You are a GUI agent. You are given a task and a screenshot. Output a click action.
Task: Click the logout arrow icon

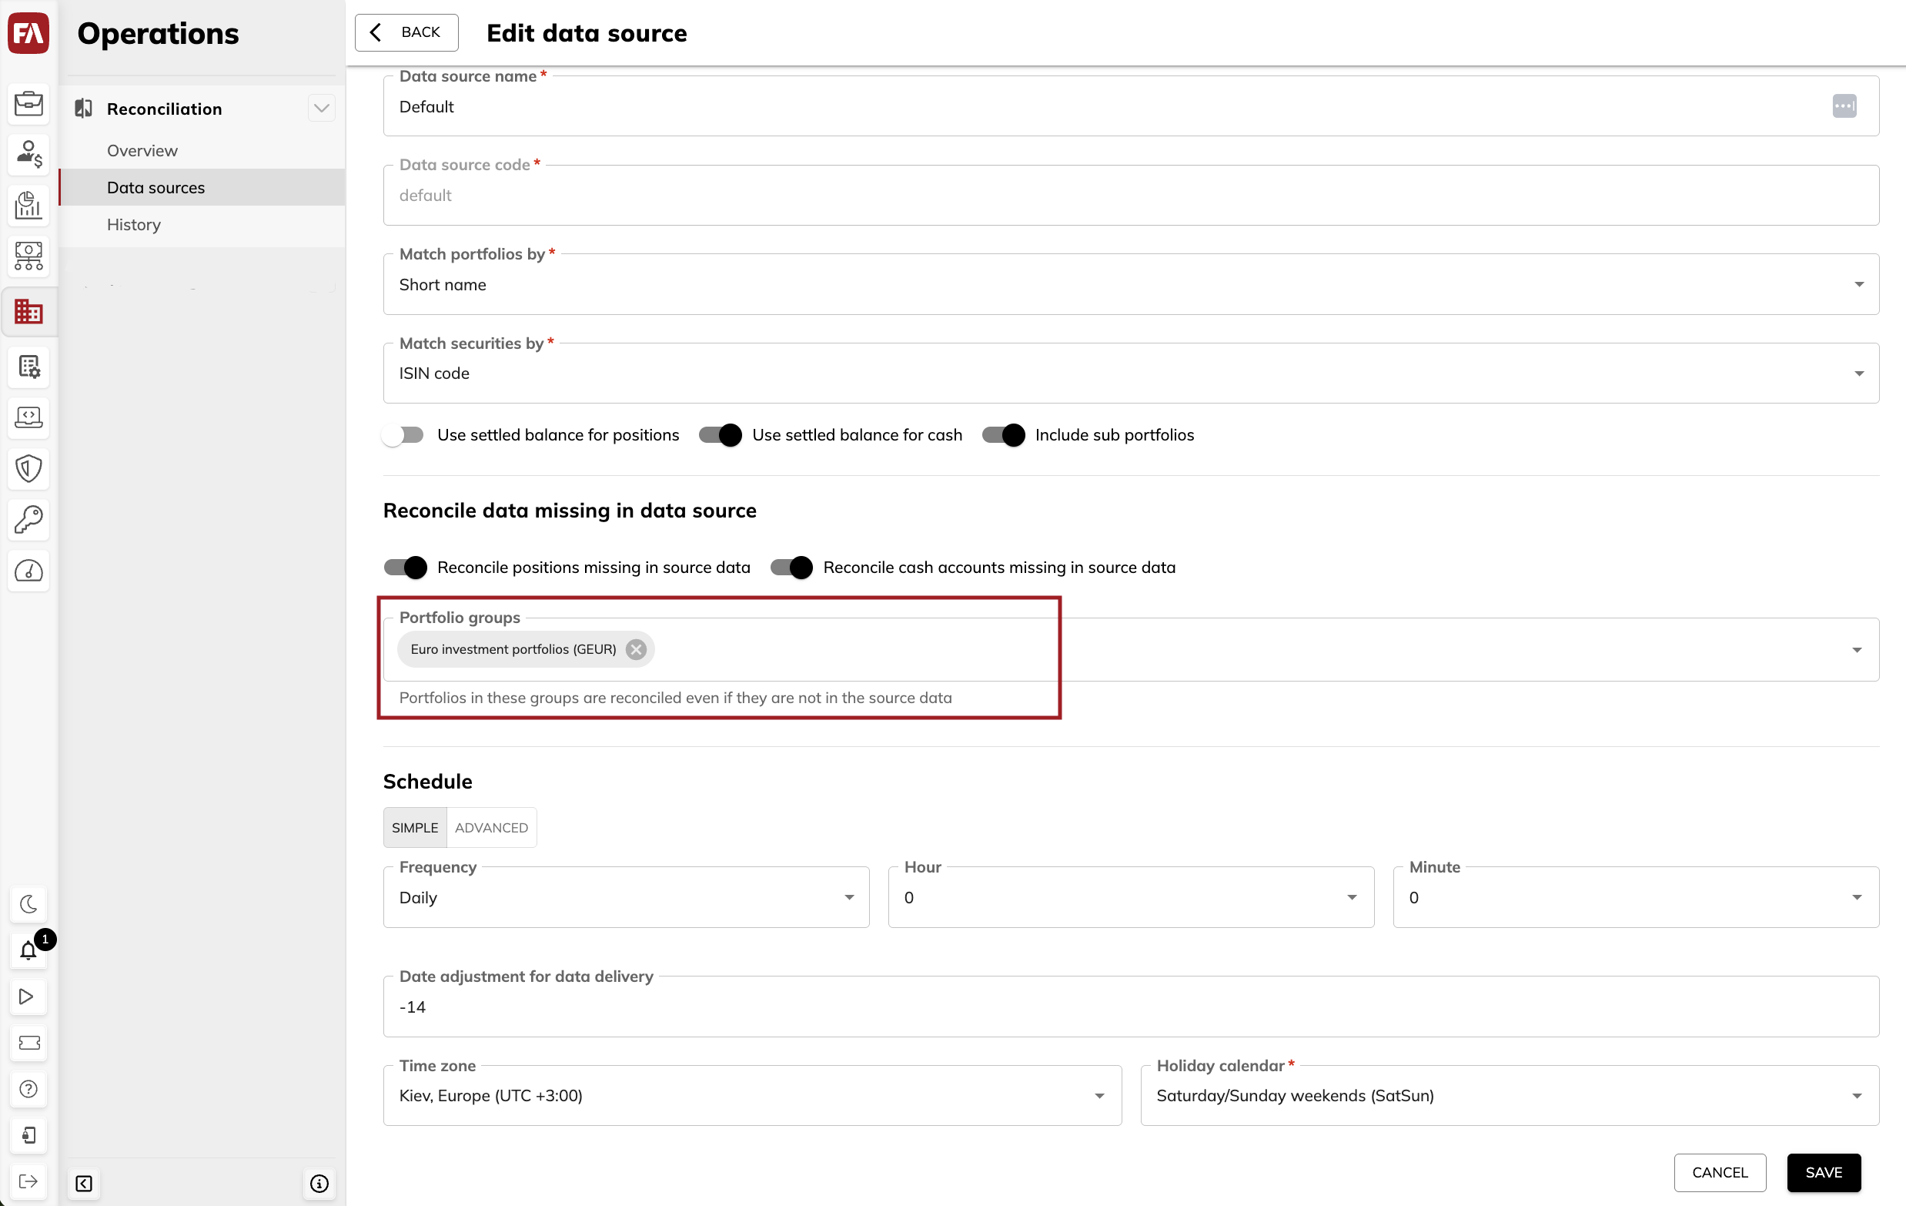pos(28,1181)
